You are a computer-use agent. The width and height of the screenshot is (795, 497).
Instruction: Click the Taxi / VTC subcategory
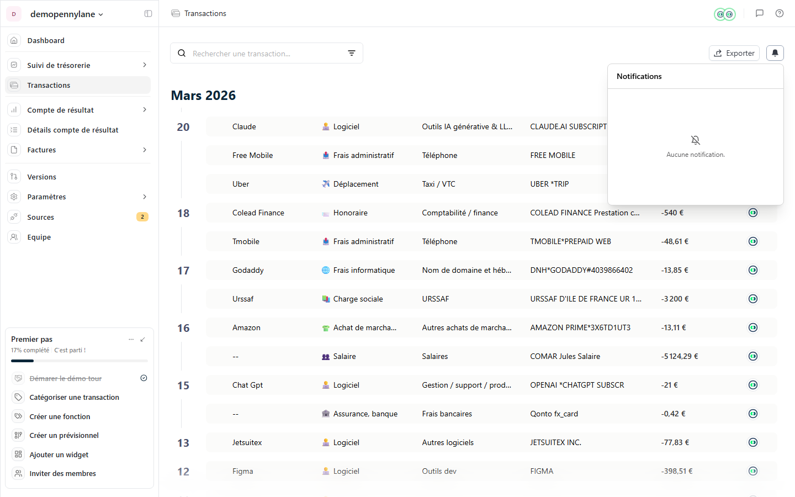[x=439, y=184]
